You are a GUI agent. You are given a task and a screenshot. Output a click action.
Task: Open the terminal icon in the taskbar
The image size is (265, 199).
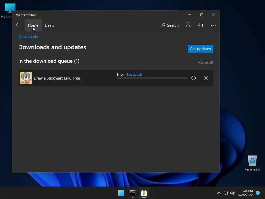[x=132, y=193]
